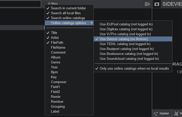
Task: Enable Bpm search field
Action: coord(69,72)
